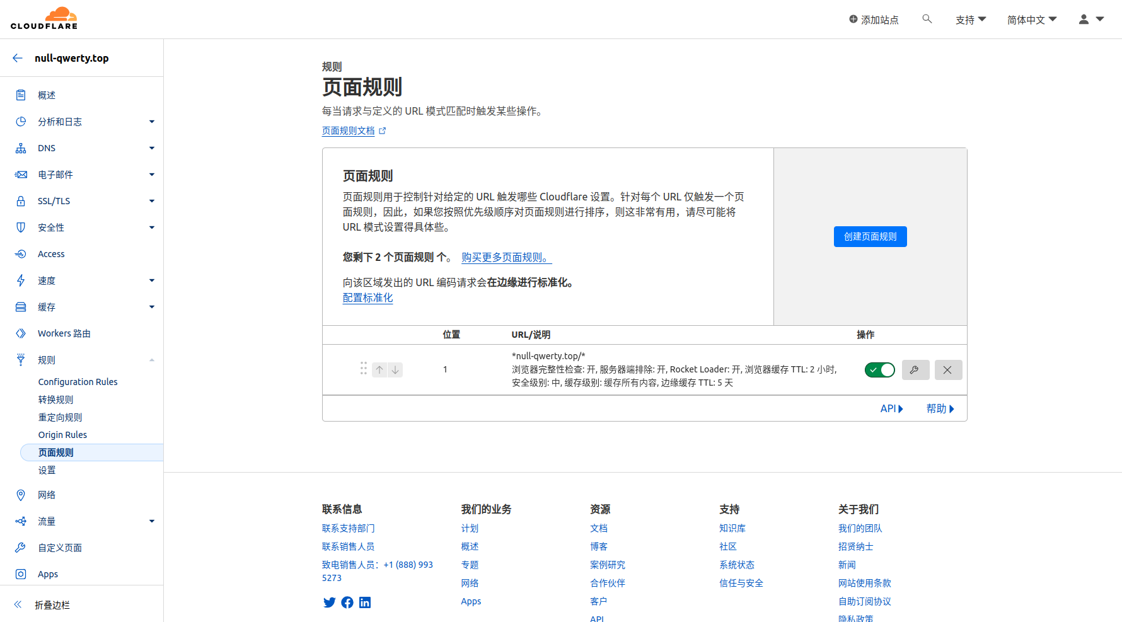Viewport: 1122px width, 622px height.
Task: Click the Cloudflare Twitter icon in footer
Action: tap(329, 602)
